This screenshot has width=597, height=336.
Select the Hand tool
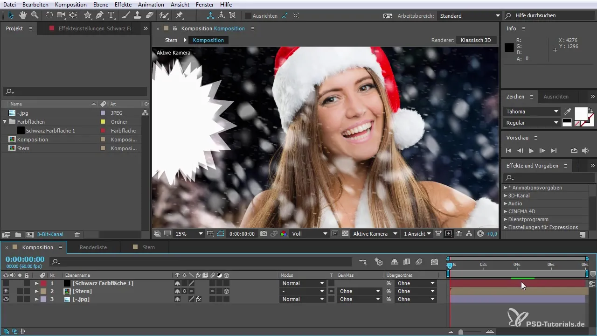pyautogui.click(x=23, y=15)
